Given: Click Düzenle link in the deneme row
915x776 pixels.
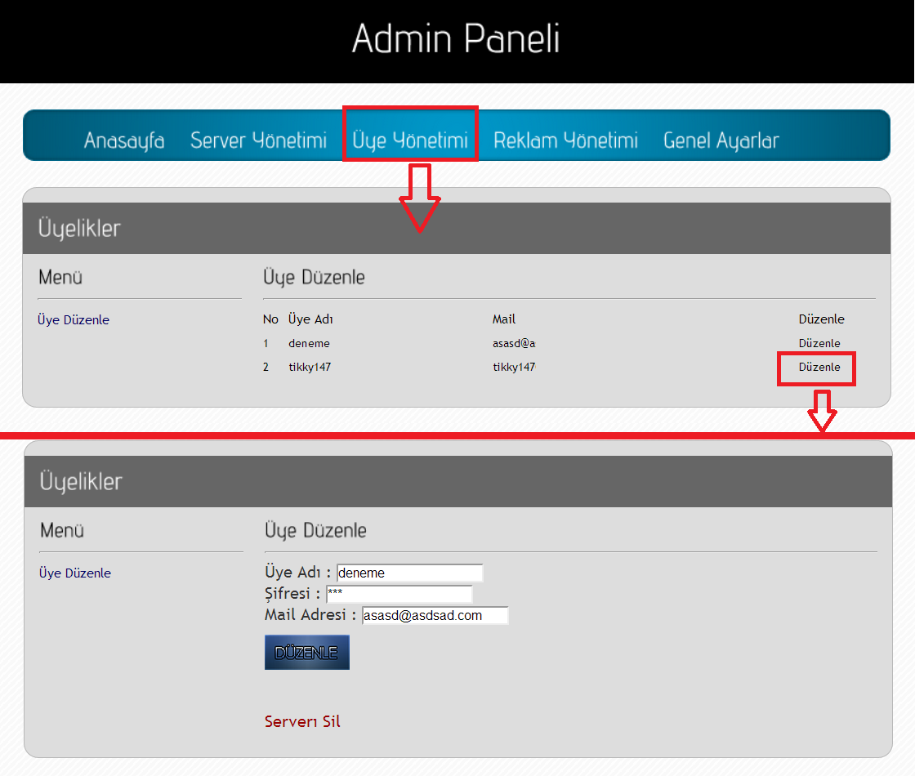Looking at the screenshot, I should [x=819, y=344].
